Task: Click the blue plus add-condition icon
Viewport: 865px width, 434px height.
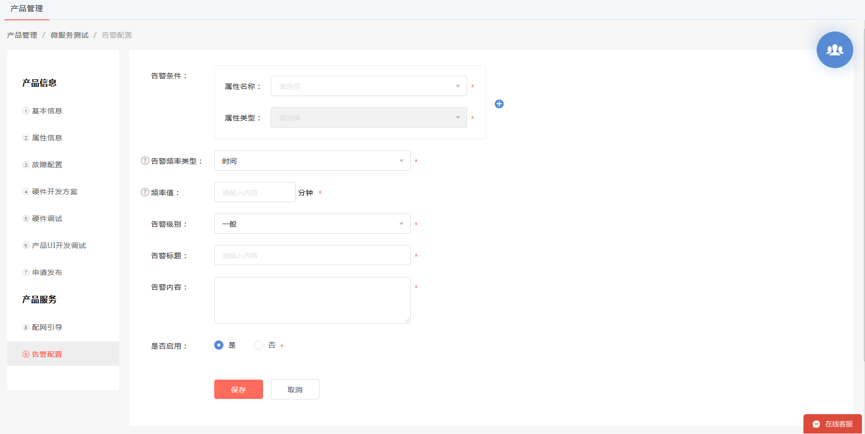Action: click(x=499, y=104)
